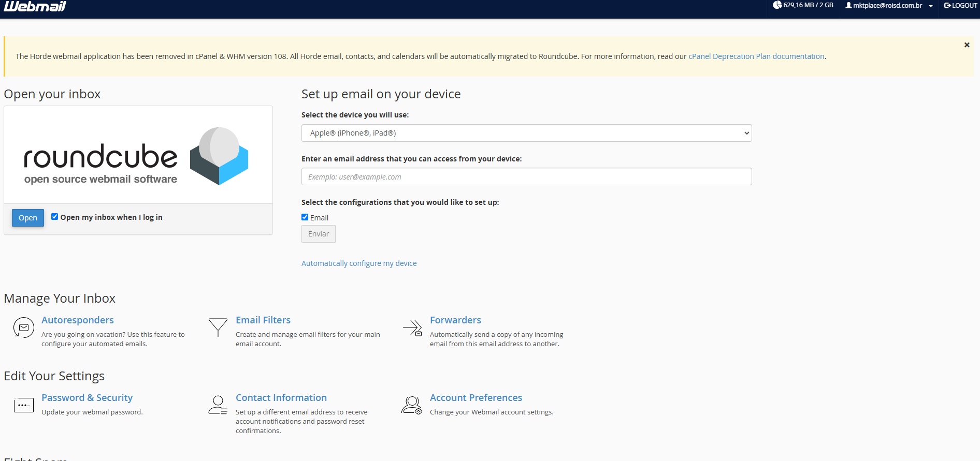
Task: Focus the email address input field
Action: 526,176
